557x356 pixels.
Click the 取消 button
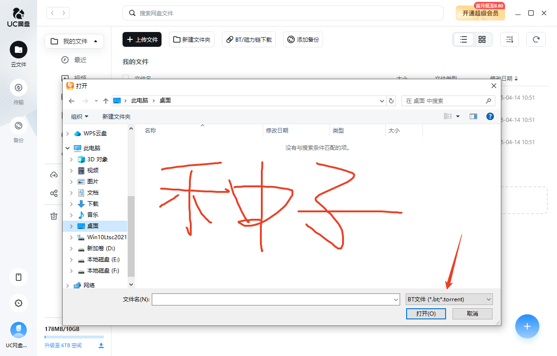click(472, 314)
